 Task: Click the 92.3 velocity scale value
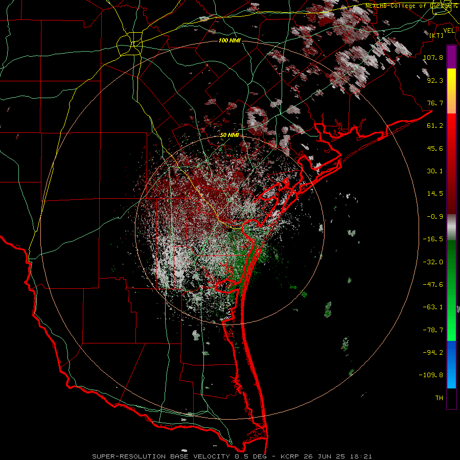(435, 80)
